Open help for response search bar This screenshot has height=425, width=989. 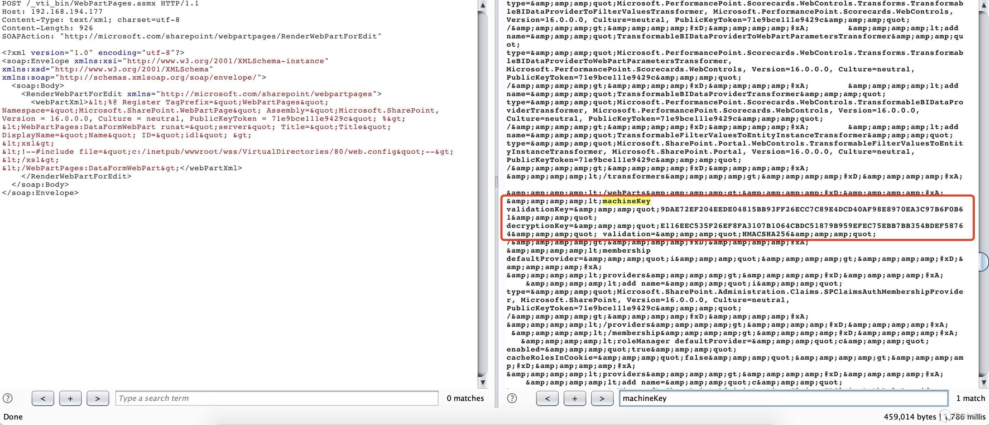coord(512,398)
